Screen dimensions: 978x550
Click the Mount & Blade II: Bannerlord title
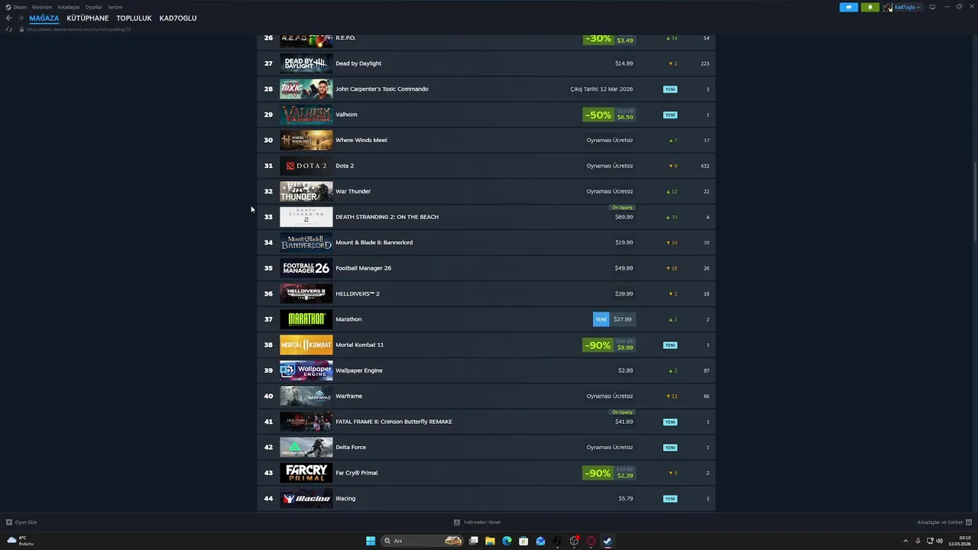374,242
